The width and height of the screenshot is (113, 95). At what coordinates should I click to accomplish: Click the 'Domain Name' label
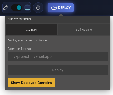point(19,49)
